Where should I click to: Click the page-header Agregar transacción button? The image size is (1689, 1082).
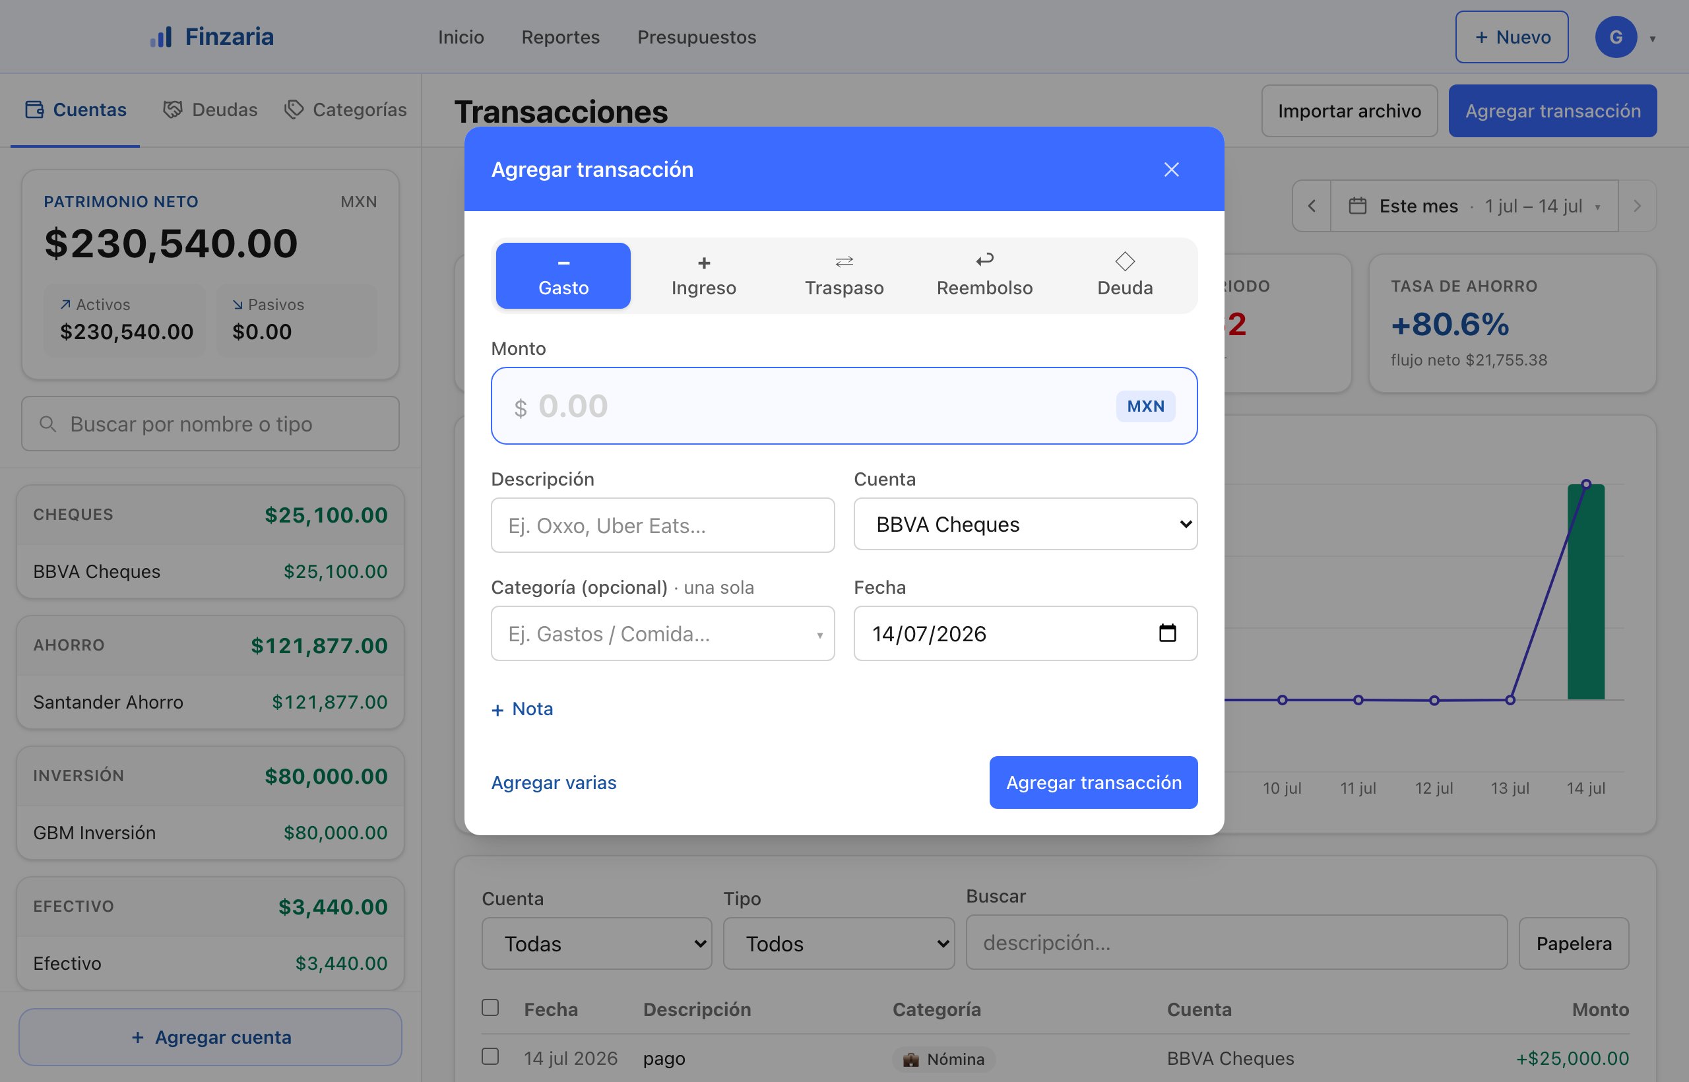coord(1552,111)
